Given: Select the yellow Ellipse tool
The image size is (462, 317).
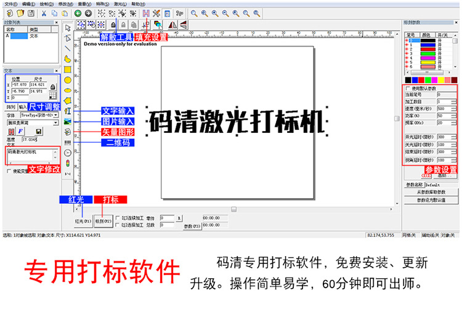Looking at the screenshot, I should [x=68, y=90].
